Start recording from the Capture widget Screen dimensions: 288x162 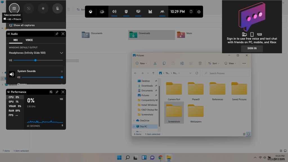[43, 8]
